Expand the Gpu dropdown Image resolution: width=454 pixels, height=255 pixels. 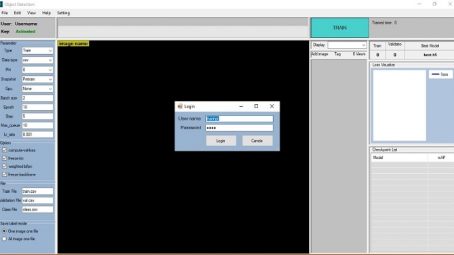[x=50, y=89]
